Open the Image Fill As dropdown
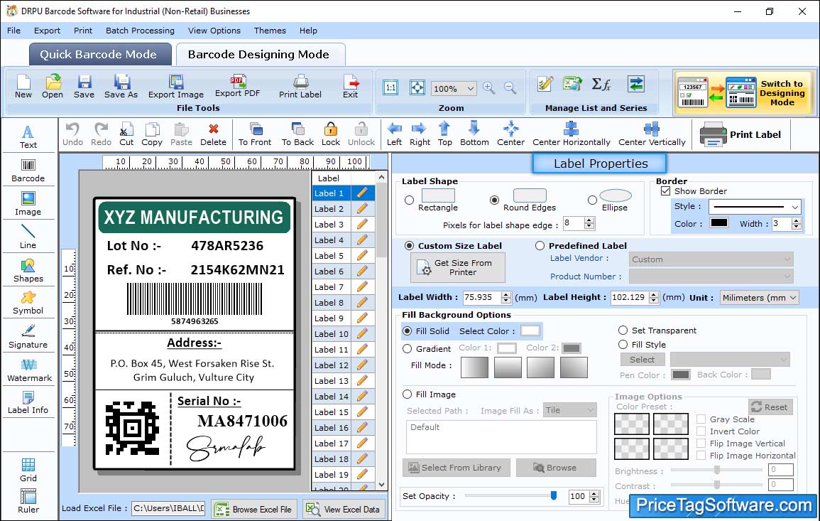This screenshot has height=521, width=820. click(570, 410)
